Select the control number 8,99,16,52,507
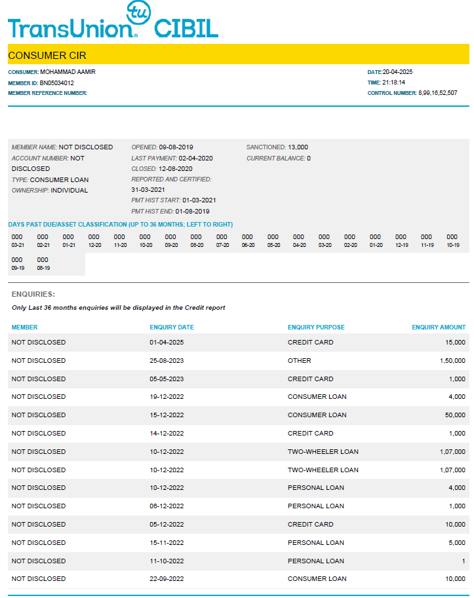This screenshot has height=598, width=474. tap(438, 92)
